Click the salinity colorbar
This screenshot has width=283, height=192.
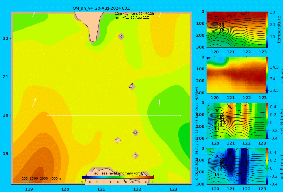click(267, 75)
